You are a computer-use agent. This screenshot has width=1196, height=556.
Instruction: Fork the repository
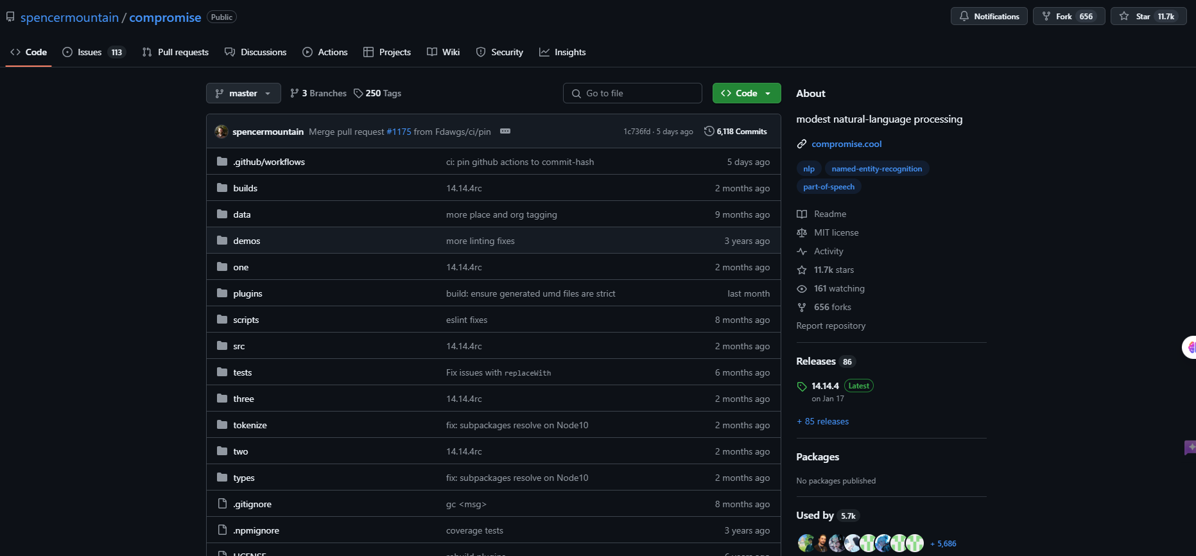click(1069, 16)
